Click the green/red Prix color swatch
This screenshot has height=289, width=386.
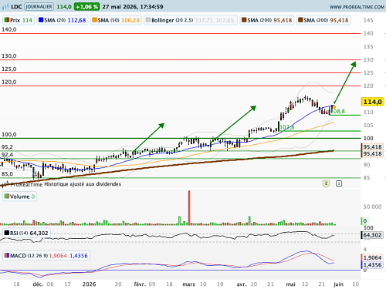click(7, 20)
